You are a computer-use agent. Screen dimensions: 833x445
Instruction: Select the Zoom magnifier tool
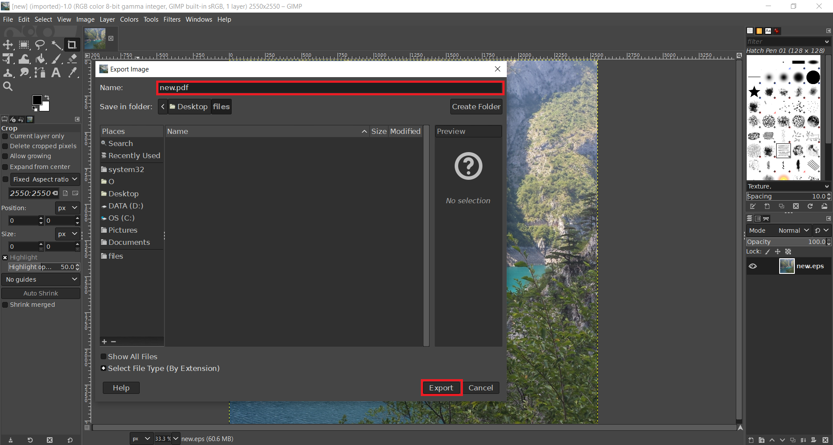click(x=8, y=87)
